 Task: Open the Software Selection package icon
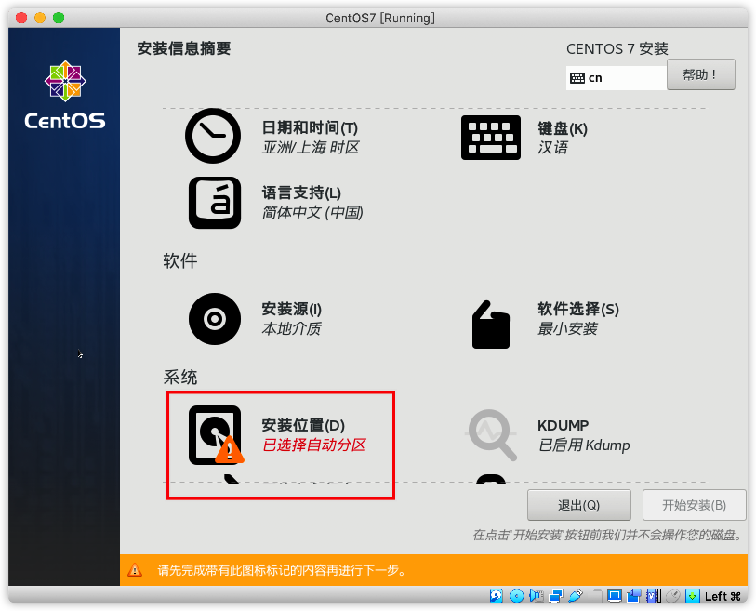(491, 325)
